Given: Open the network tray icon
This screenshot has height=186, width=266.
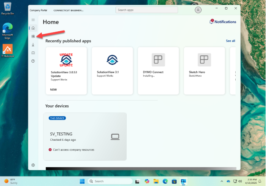Looking at the screenshot, I should point(235,181).
